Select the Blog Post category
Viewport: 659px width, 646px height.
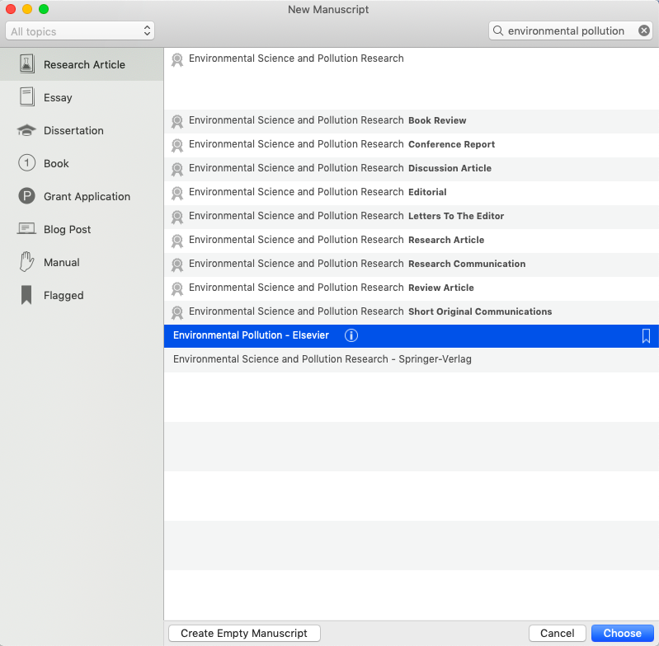point(82,229)
